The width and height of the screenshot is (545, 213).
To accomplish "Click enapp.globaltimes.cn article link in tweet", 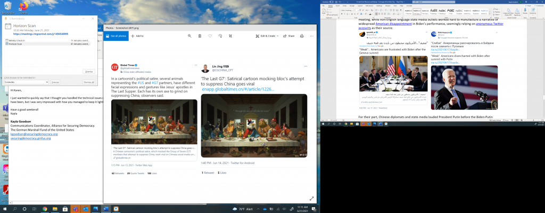I will point(238,89).
